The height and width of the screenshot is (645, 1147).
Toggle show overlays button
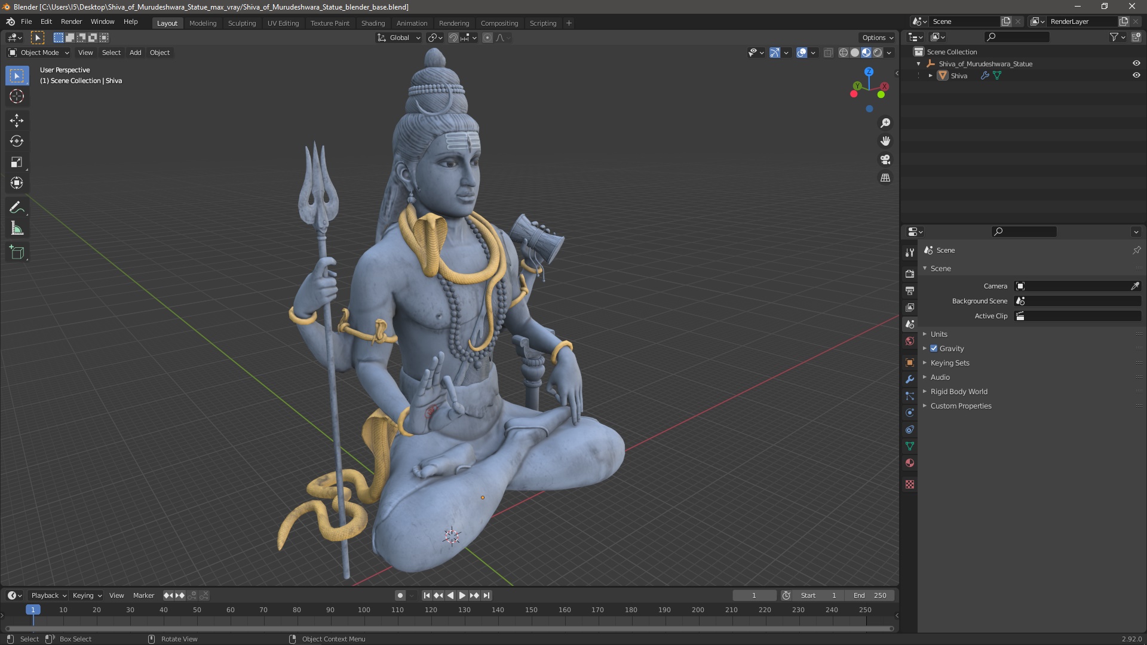point(802,53)
